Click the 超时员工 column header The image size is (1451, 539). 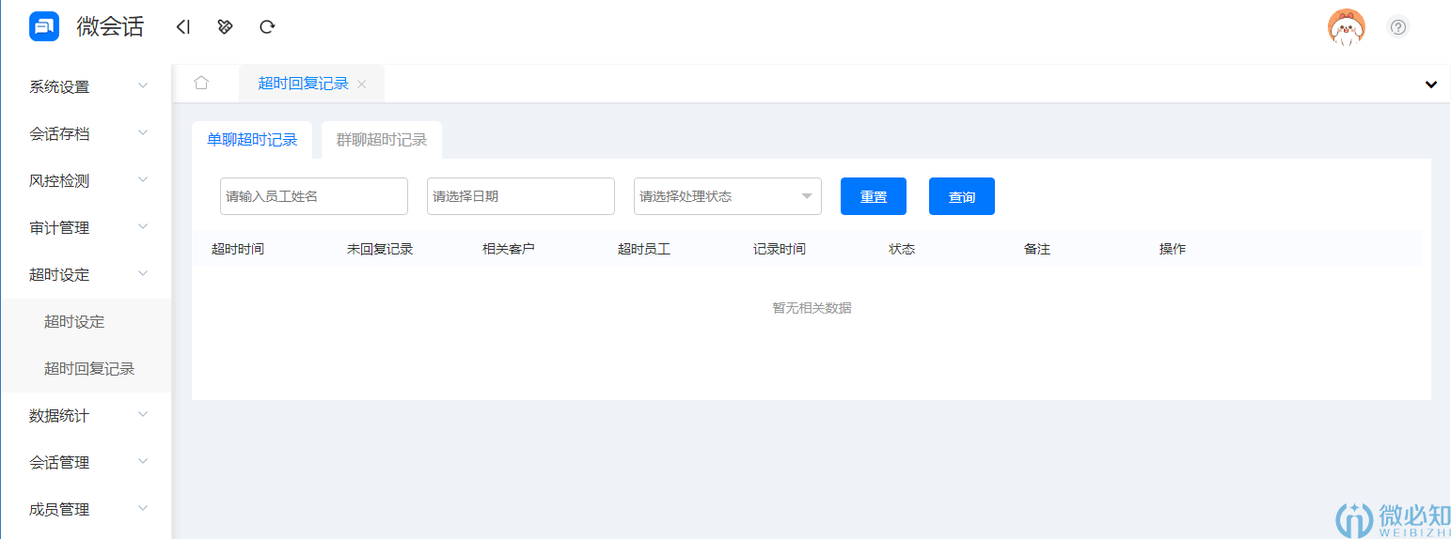pos(644,249)
